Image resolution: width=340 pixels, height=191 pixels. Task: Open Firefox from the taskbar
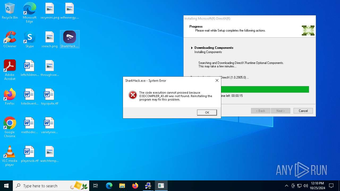pyautogui.click(x=135, y=186)
